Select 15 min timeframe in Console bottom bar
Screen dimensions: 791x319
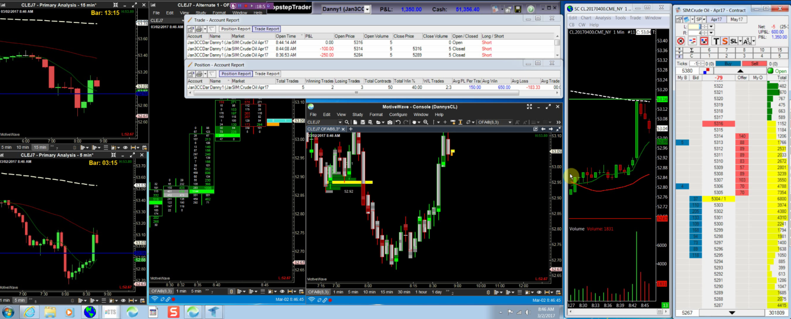[386, 292]
